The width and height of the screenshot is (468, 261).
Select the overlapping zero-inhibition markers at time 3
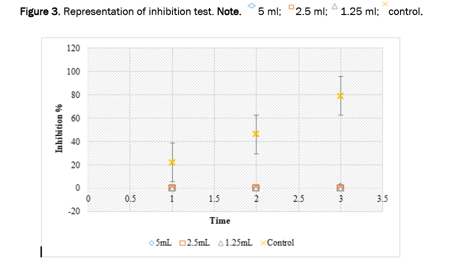click(x=340, y=187)
